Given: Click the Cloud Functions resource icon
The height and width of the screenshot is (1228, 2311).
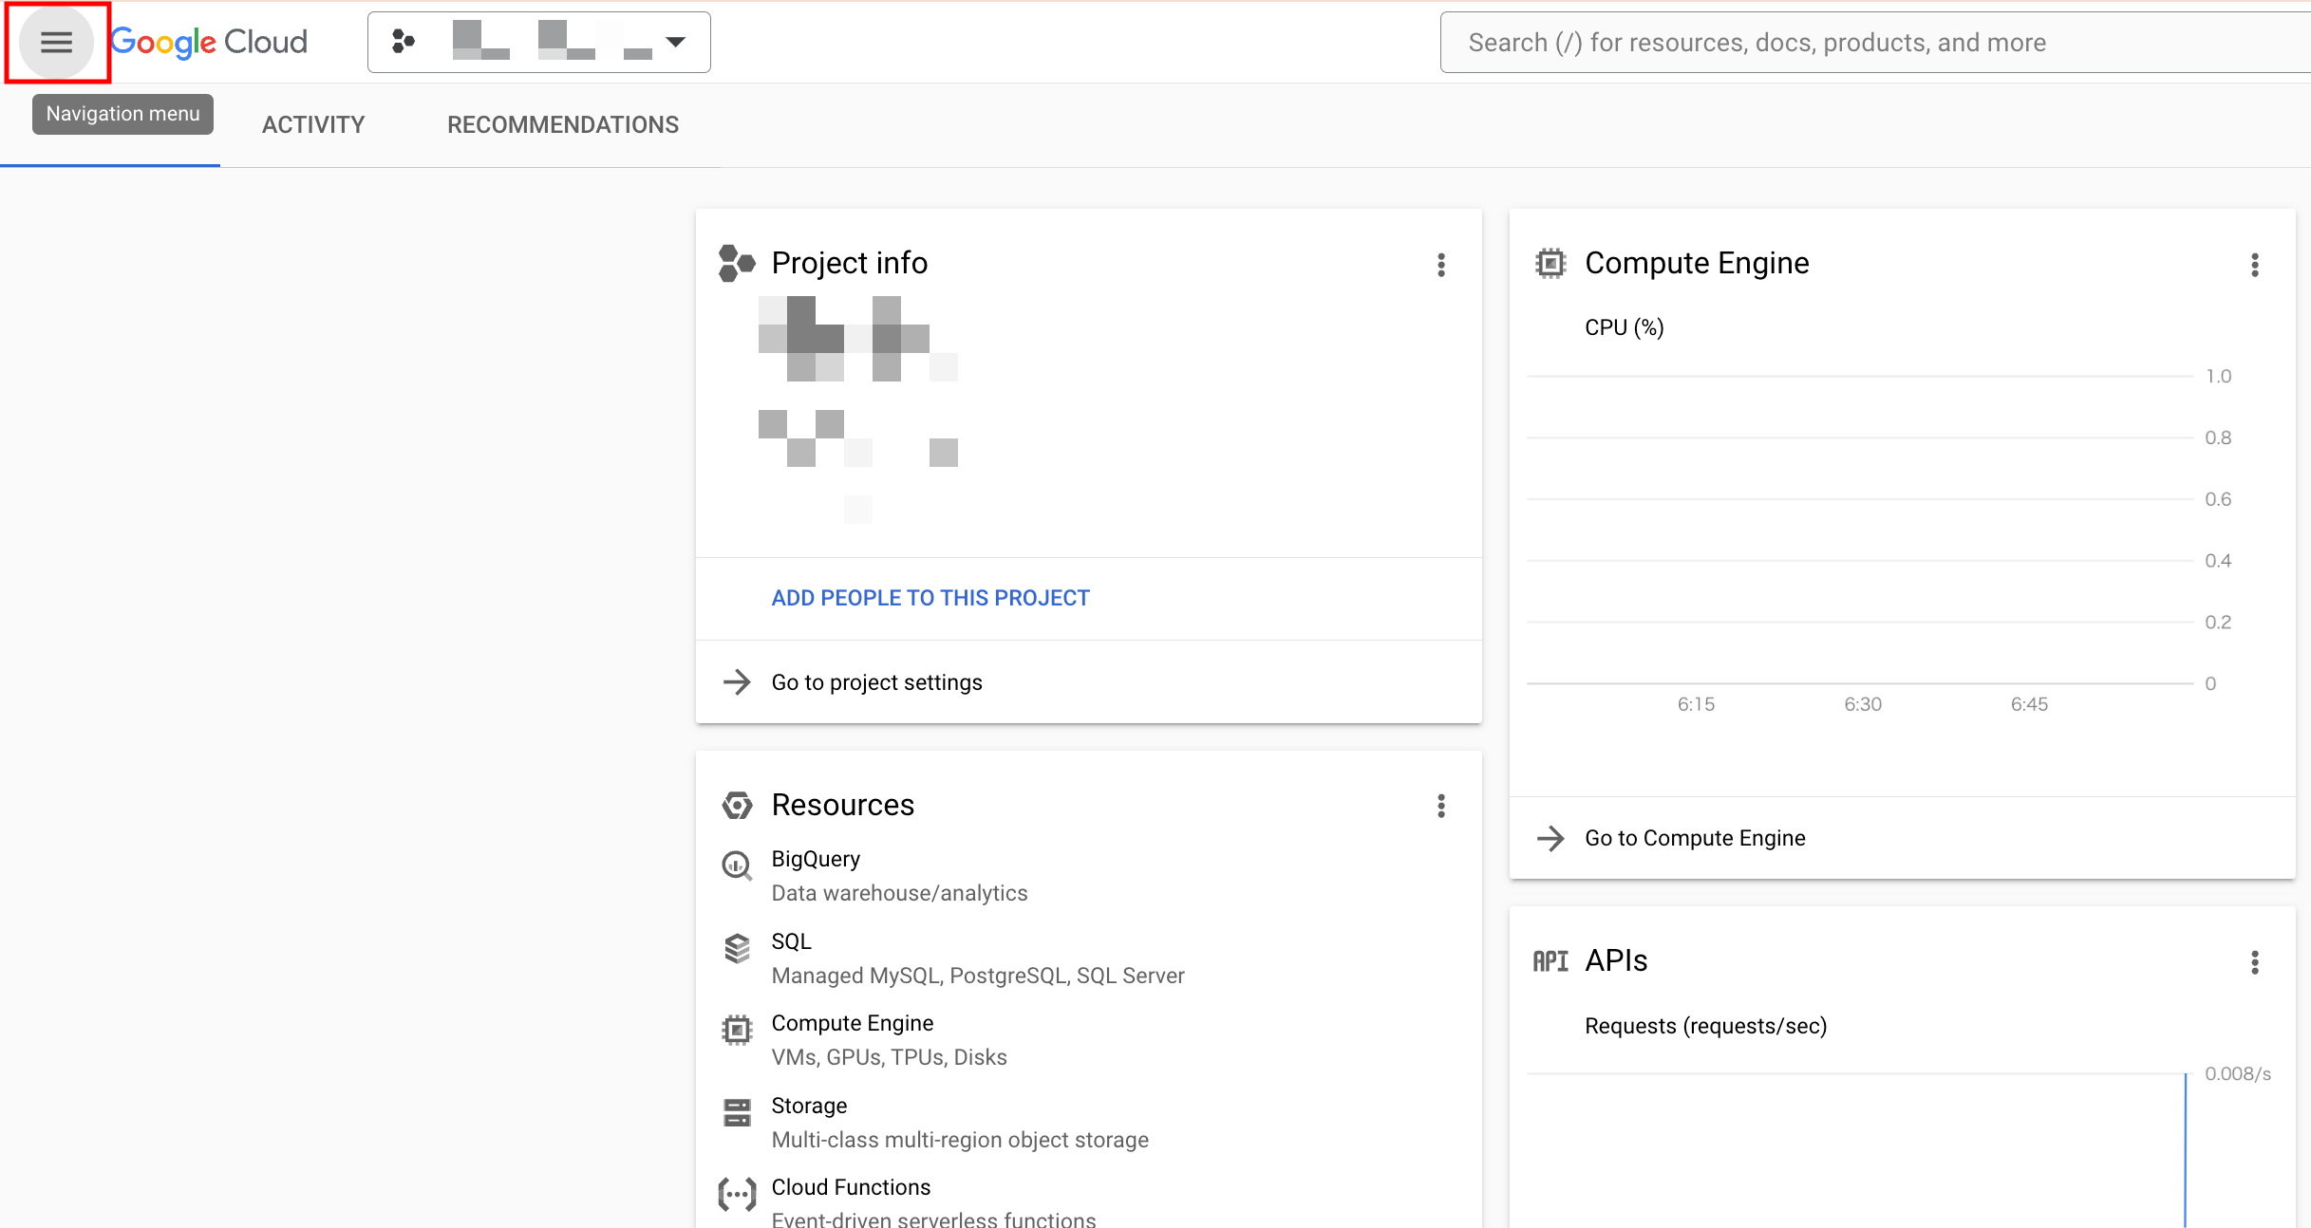Looking at the screenshot, I should 737,1194.
